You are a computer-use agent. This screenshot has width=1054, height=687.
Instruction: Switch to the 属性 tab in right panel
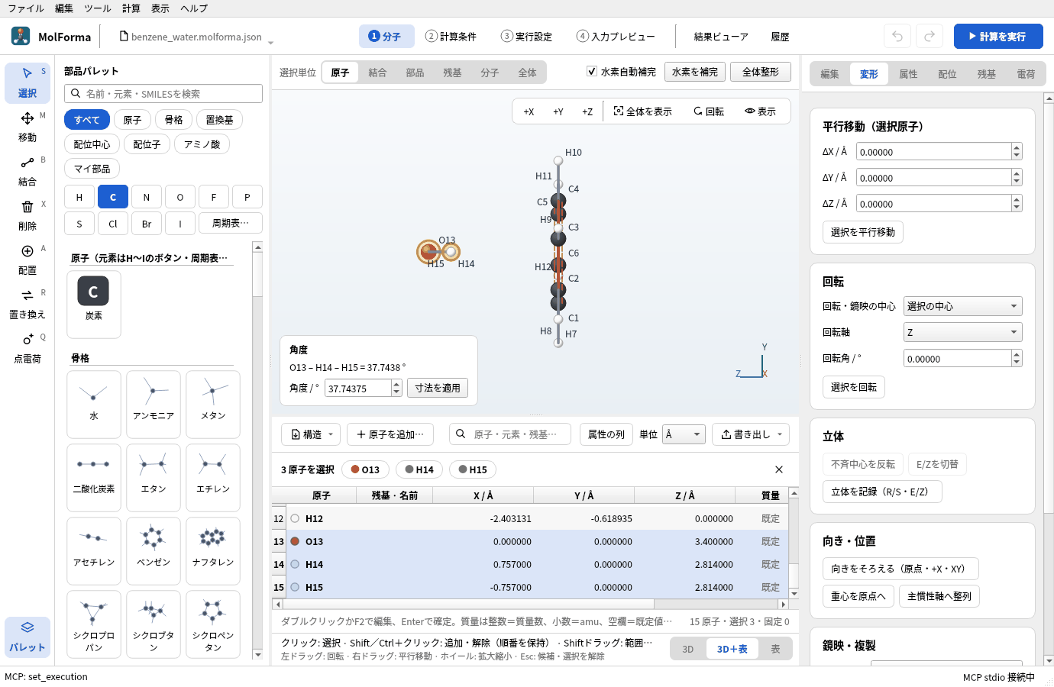click(908, 74)
